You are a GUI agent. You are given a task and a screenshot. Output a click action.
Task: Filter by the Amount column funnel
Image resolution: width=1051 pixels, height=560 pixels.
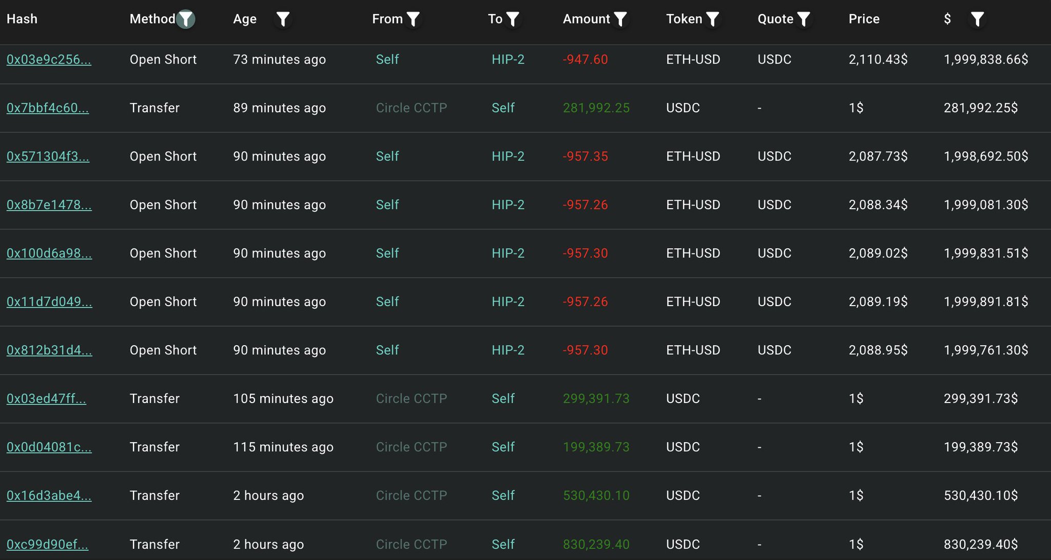(620, 19)
